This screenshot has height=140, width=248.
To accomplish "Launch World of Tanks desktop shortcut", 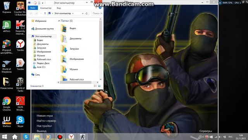I will [x=21, y=85].
